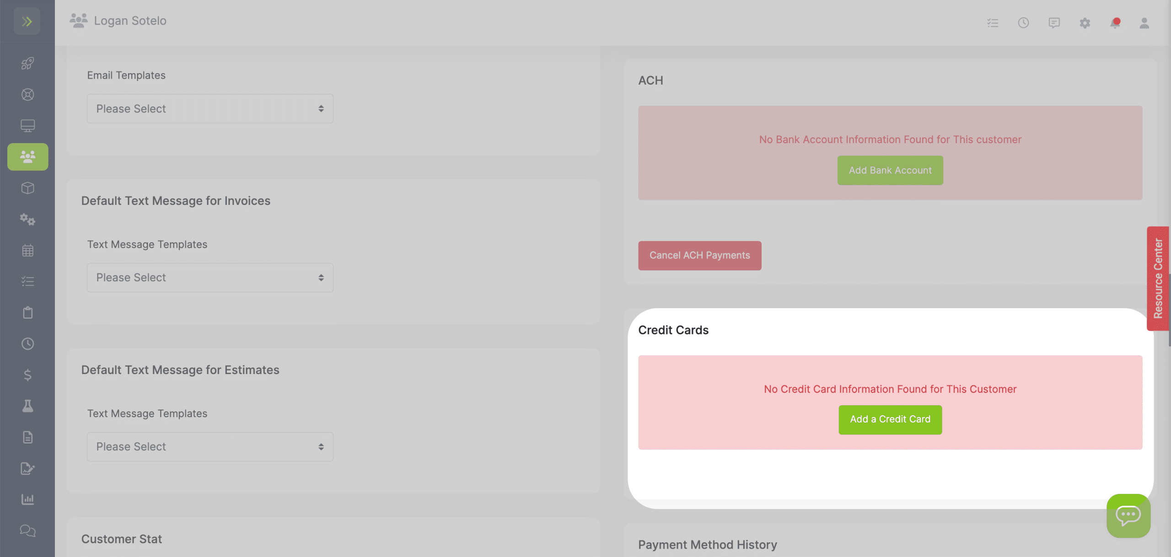Image resolution: width=1171 pixels, height=557 pixels.
Task: Select the highlighted customers group icon
Action: point(27,157)
